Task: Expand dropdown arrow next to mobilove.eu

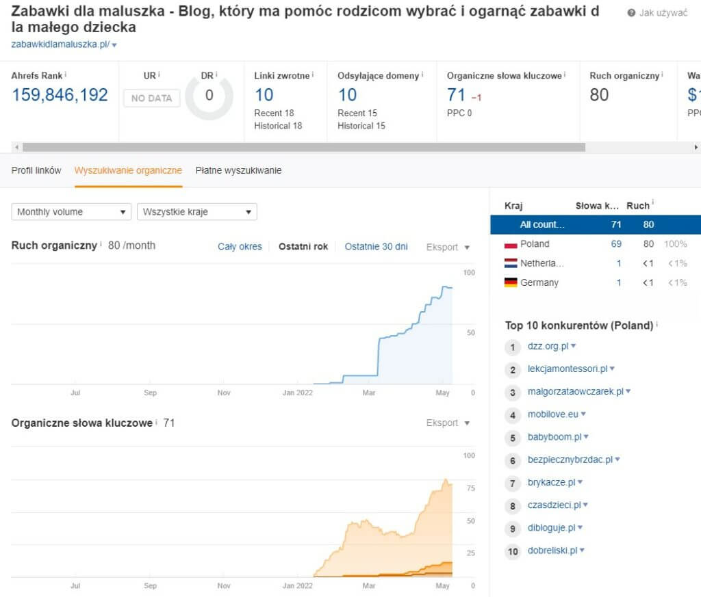Action: [583, 414]
